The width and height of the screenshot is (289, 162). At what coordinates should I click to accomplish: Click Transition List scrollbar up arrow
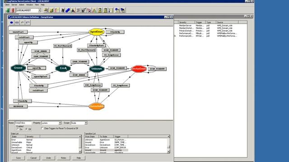pyautogui.click(x=168, y=136)
